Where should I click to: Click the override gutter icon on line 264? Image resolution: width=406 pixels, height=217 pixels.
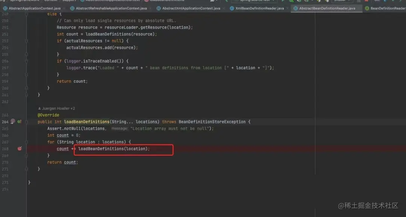tap(19, 121)
